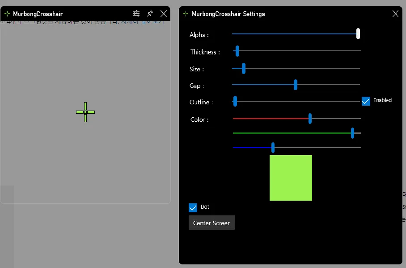Click the red color slider handle

(x=310, y=119)
